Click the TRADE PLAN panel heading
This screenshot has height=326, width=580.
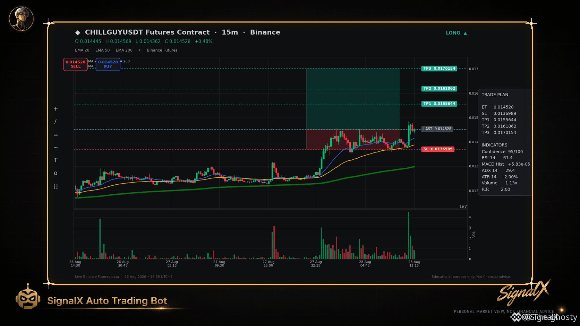click(495, 95)
